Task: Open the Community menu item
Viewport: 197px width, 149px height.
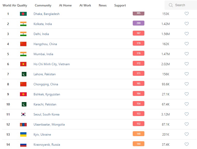Action: tap(43, 5)
